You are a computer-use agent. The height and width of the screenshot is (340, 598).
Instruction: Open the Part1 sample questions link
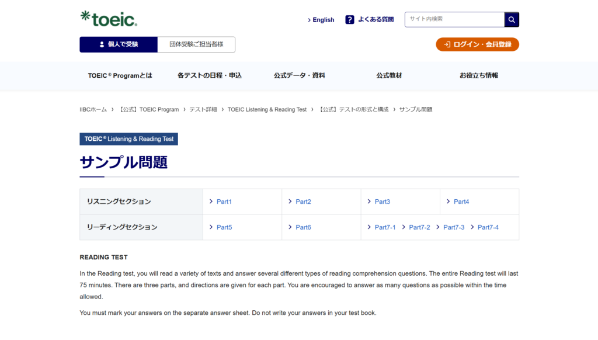(x=224, y=201)
